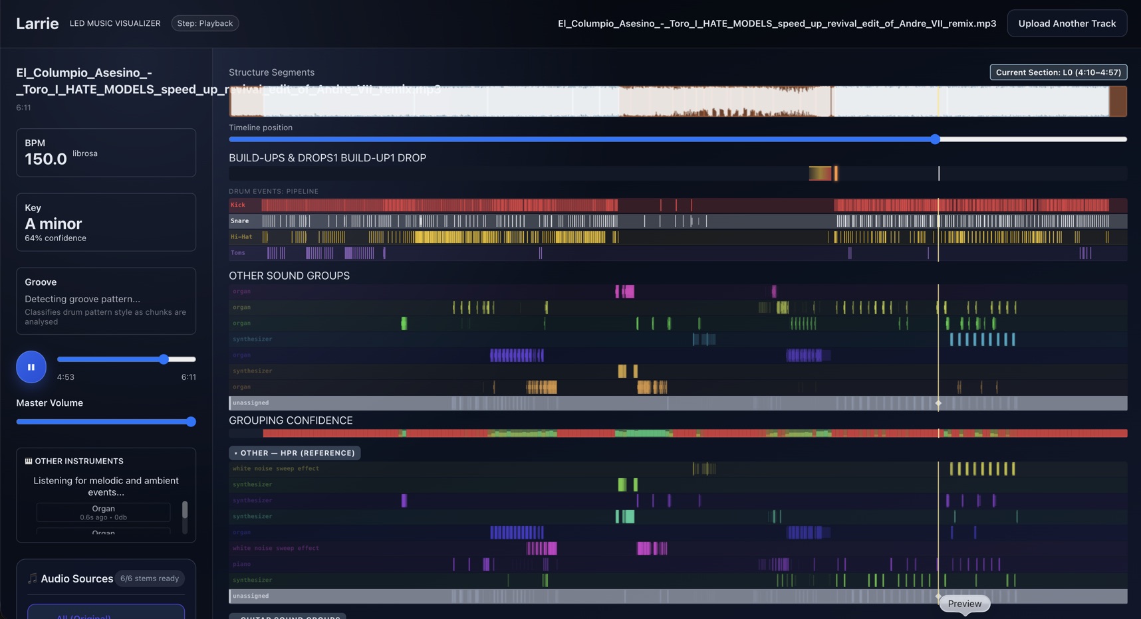Screen dimensions: 1141x619
Task: Select the piano row in HPR reference
Action: pos(678,565)
